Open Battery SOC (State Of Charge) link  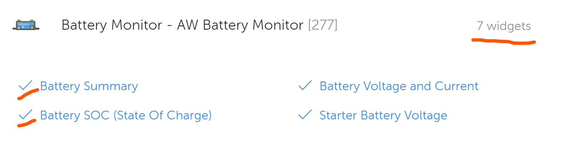pyautogui.click(x=126, y=115)
